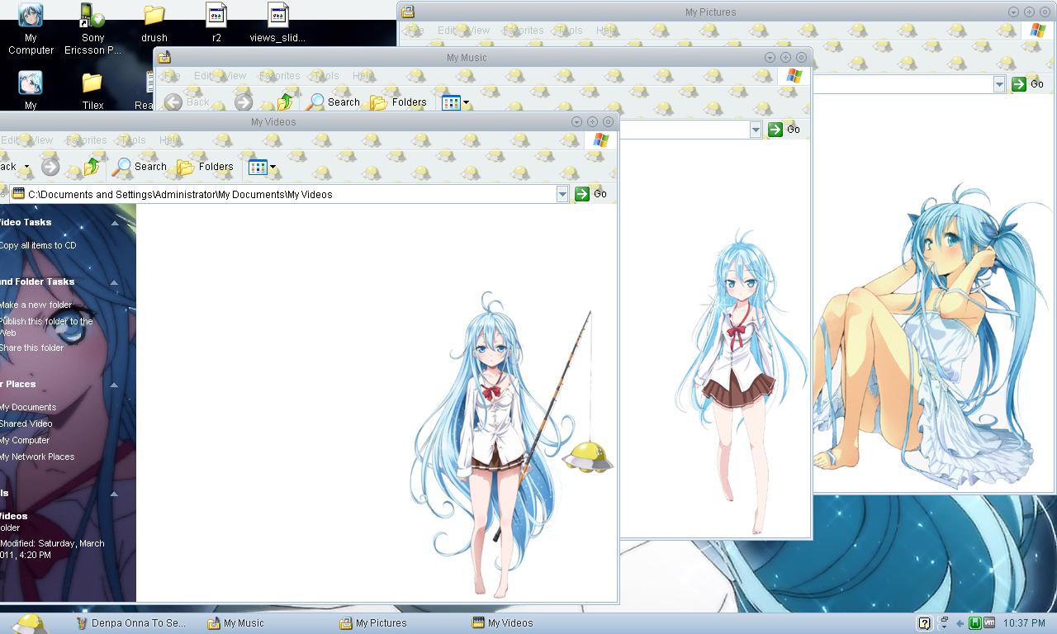The image size is (1057, 634).
Task: Click the My Music title bar folder icon
Action: (x=164, y=57)
